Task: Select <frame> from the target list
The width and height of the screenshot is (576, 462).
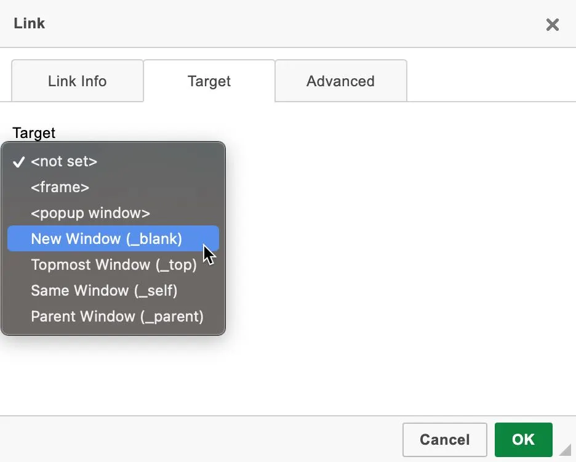Action: tap(60, 187)
